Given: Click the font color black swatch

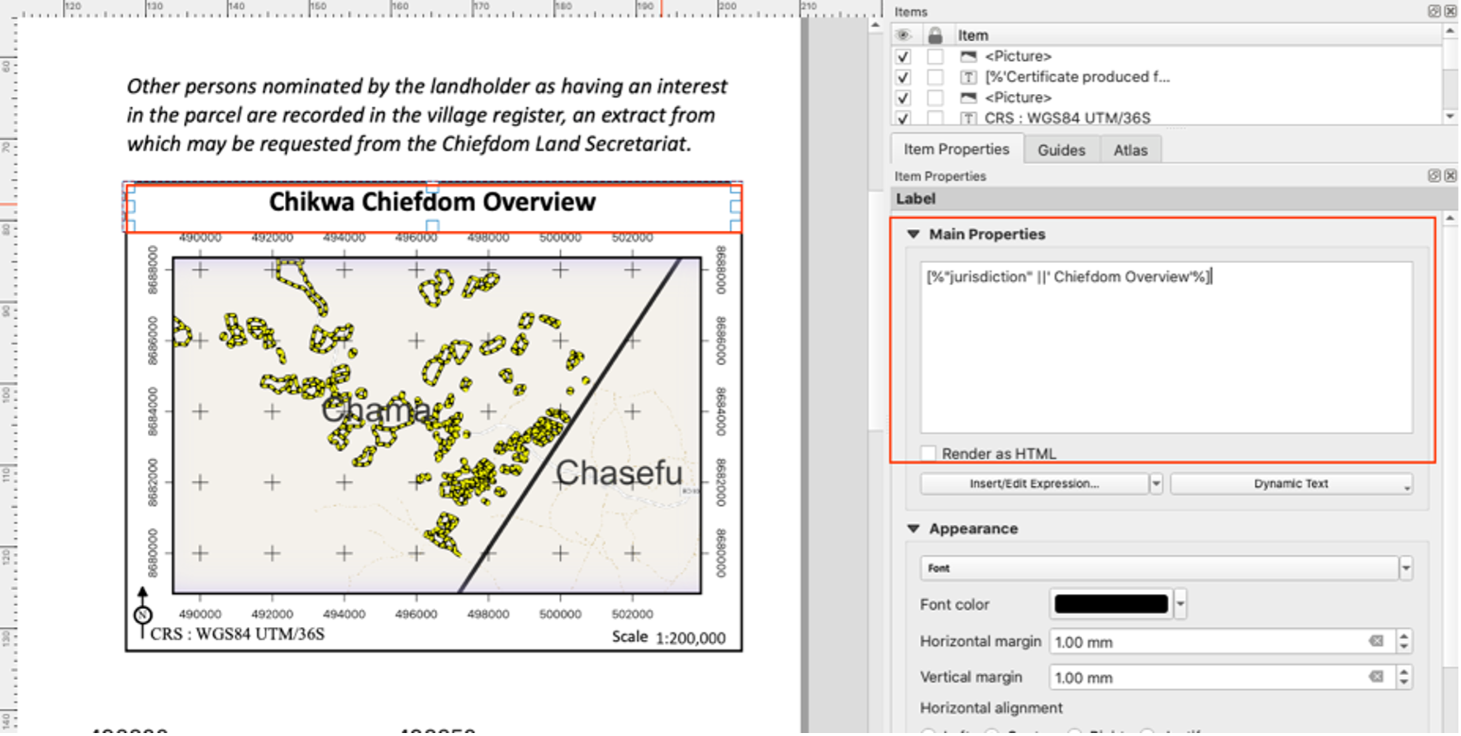Looking at the screenshot, I should (1111, 603).
